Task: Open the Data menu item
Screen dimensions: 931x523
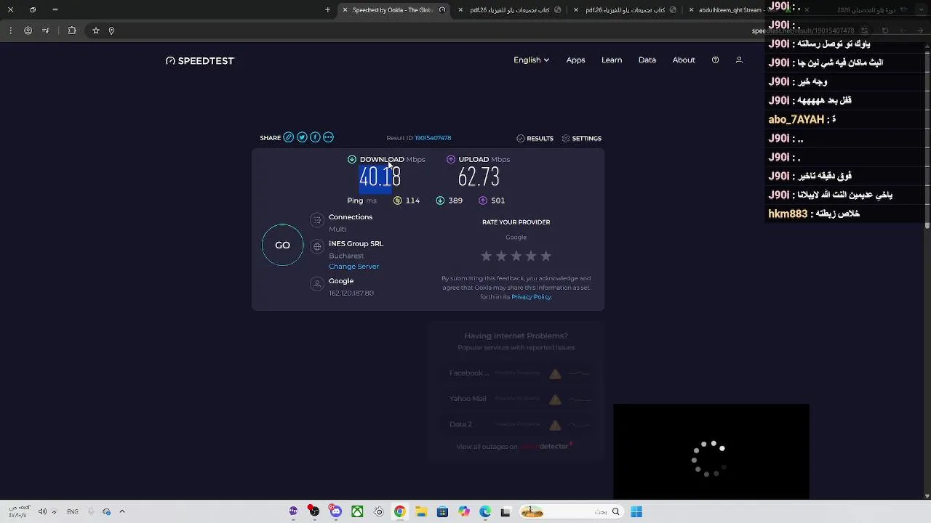Action: pyautogui.click(x=647, y=60)
